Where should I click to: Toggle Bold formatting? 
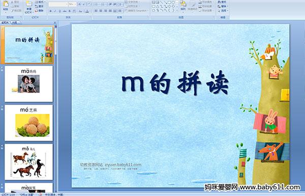50,11
